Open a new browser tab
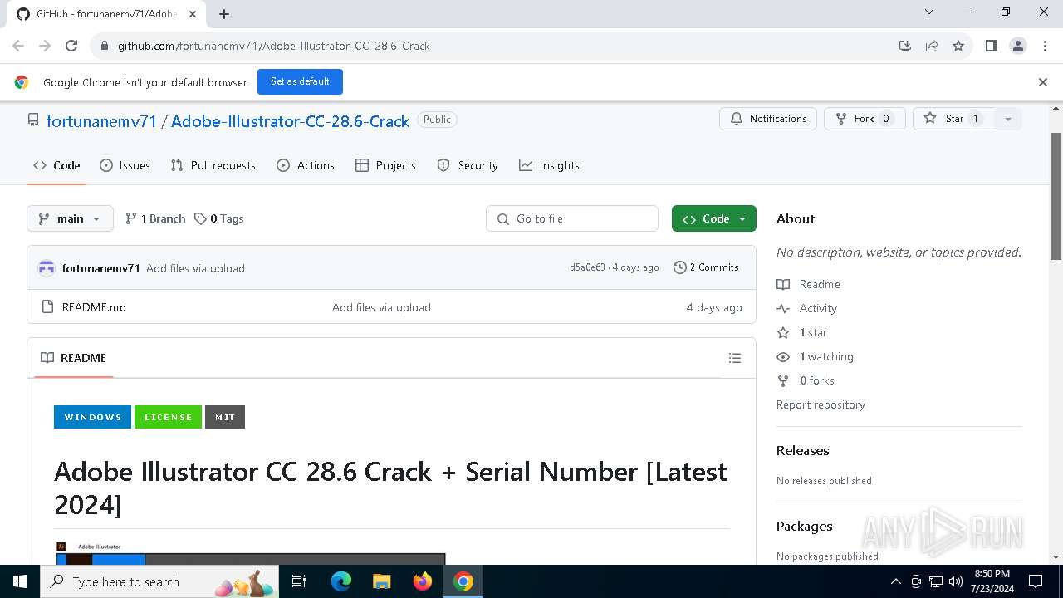 click(x=224, y=13)
